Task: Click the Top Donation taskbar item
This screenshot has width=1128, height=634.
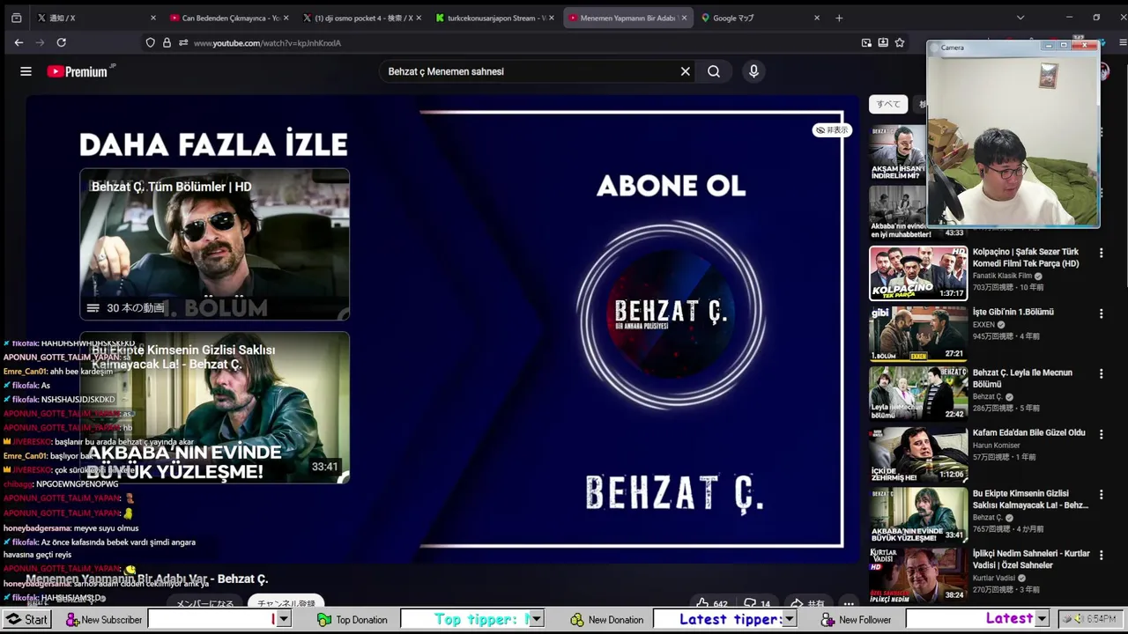Action: click(352, 619)
